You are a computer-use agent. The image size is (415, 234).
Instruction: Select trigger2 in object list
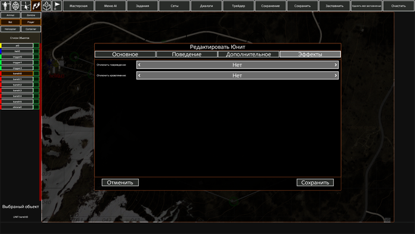click(17, 68)
